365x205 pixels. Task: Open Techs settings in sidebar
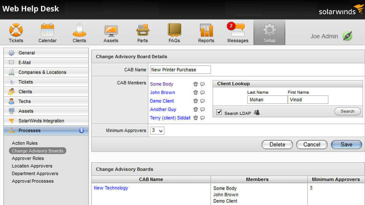click(46, 101)
